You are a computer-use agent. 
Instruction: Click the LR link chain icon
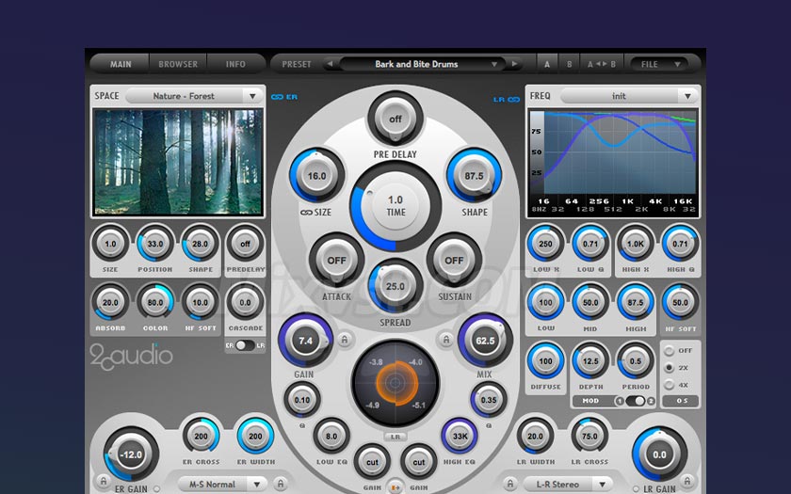pyautogui.click(x=514, y=100)
